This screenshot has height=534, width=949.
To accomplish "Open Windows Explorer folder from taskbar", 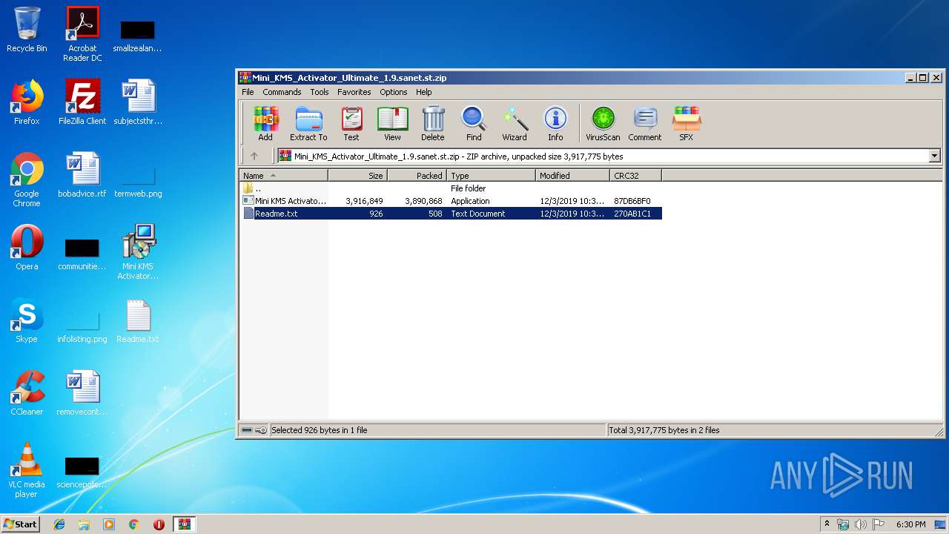I will (84, 524).
